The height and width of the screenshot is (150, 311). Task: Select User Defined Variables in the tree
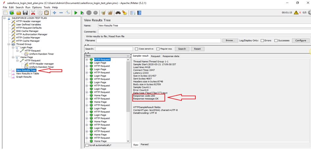(28, 24)
